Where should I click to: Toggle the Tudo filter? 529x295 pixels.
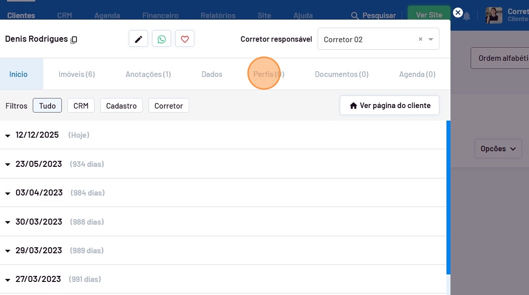(47, 106)
